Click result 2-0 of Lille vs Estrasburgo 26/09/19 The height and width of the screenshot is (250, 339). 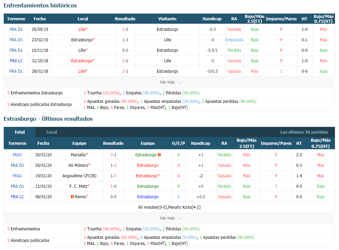coord(125,29)
